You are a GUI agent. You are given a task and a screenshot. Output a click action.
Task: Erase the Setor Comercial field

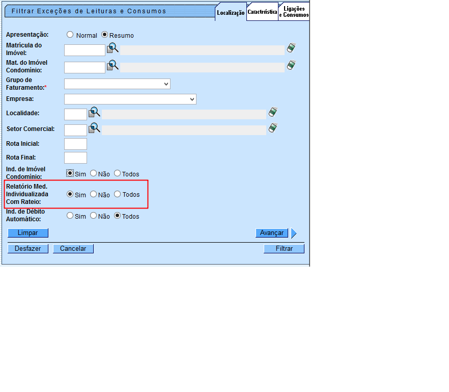pyautogui.click(x=273, y=127)
